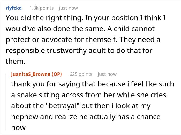Click the timestamp beside rlyfckd's name
Image resolution: width=181 pixels, height=135 pixels.
click(x=68, y=8)
